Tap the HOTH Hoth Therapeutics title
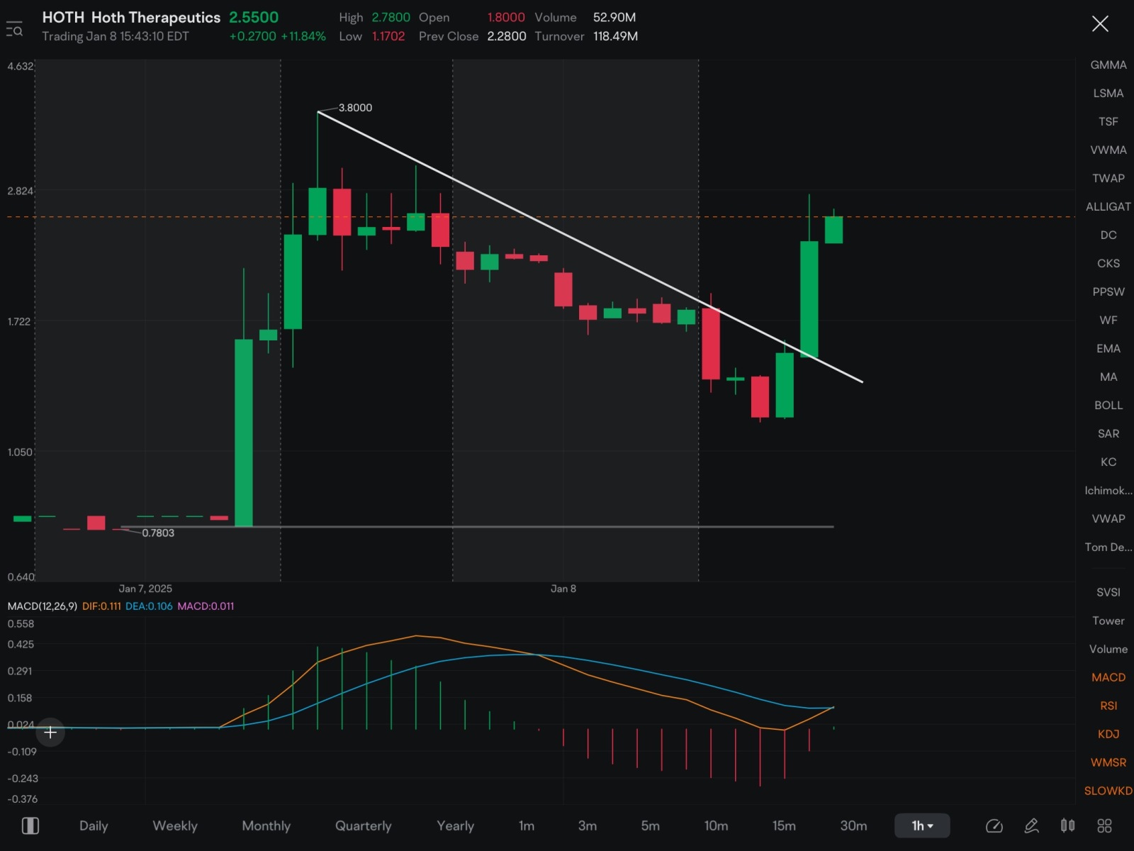Viewport: 1134px width, 851px height. click(x=131, y=18)
